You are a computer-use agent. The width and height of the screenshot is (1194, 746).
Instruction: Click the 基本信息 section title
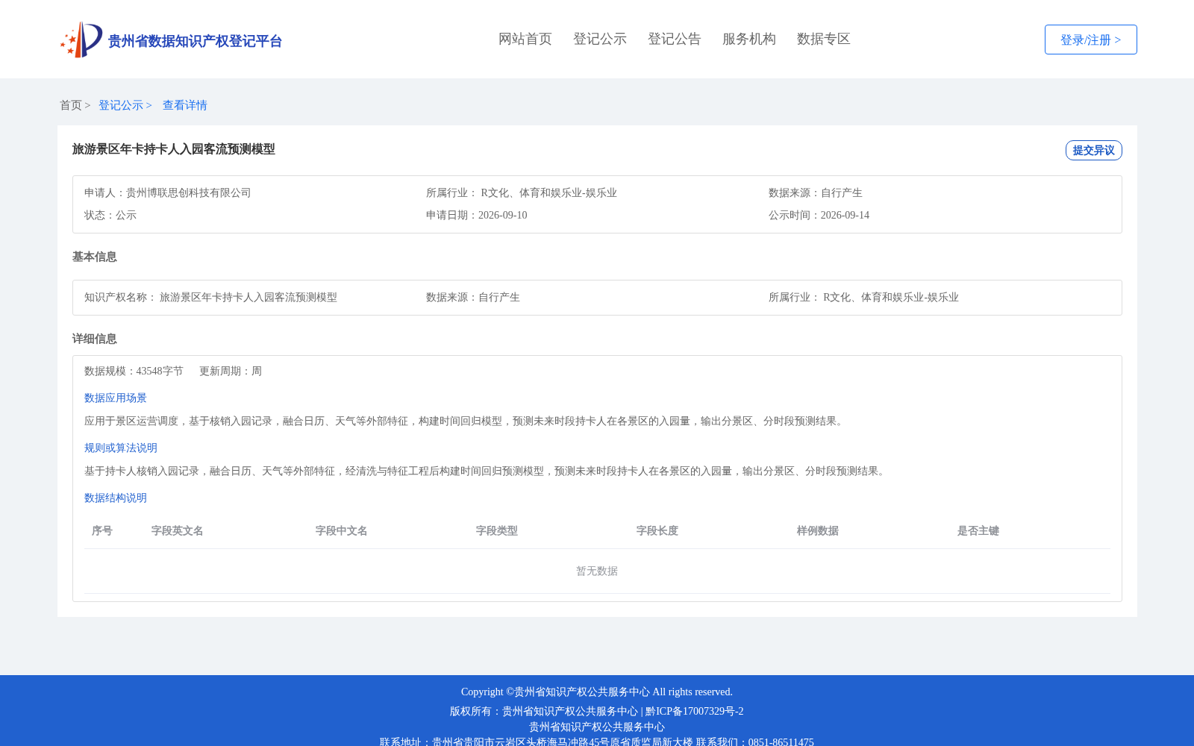click(x=95, y=257)
